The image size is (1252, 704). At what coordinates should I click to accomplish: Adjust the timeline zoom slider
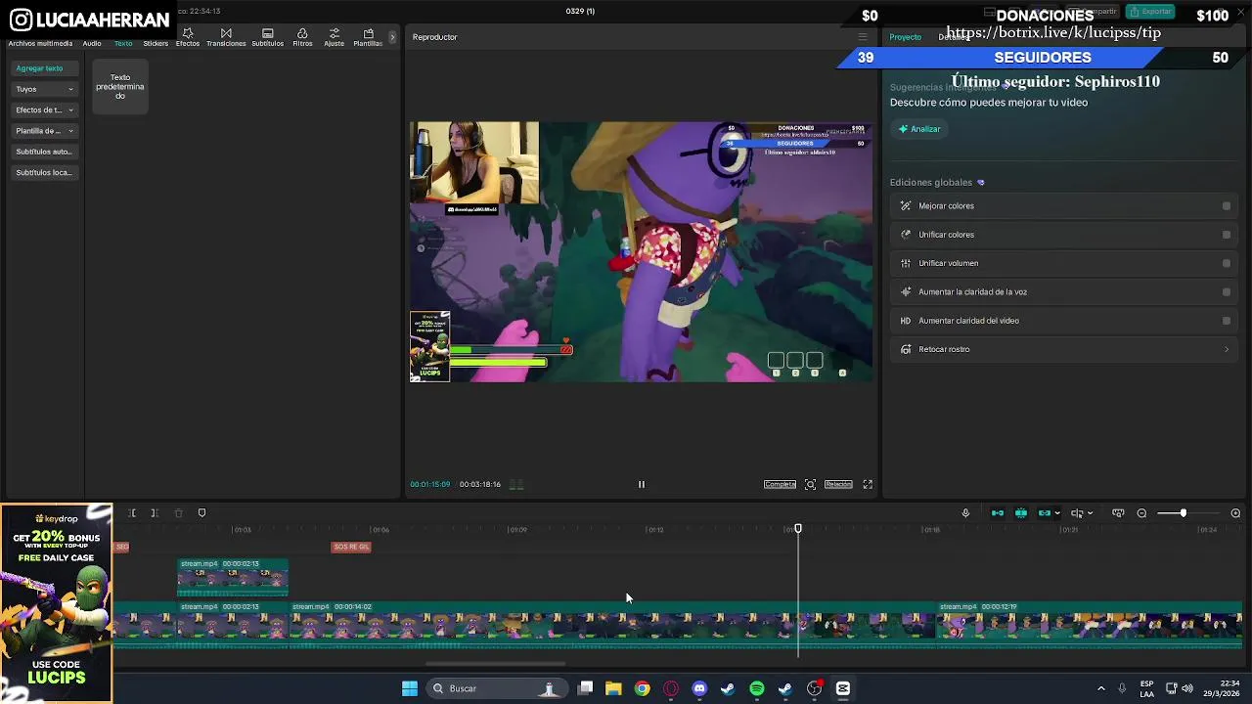tap(1183, 513)
